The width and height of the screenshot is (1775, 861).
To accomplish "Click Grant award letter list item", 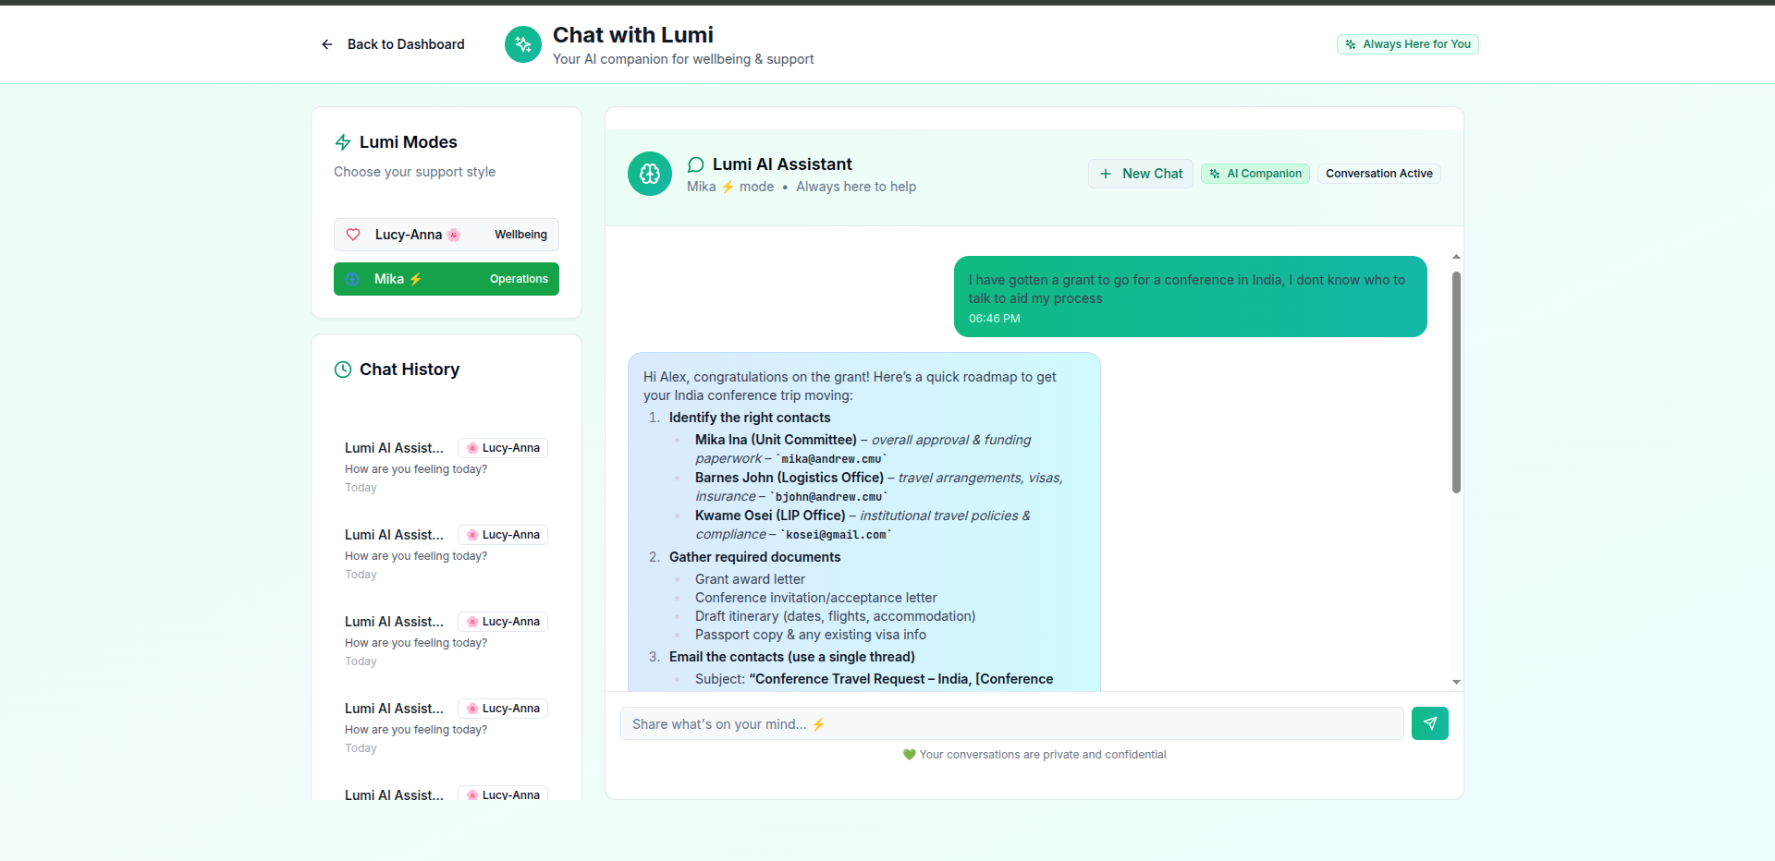I will (x=750, y=579).
